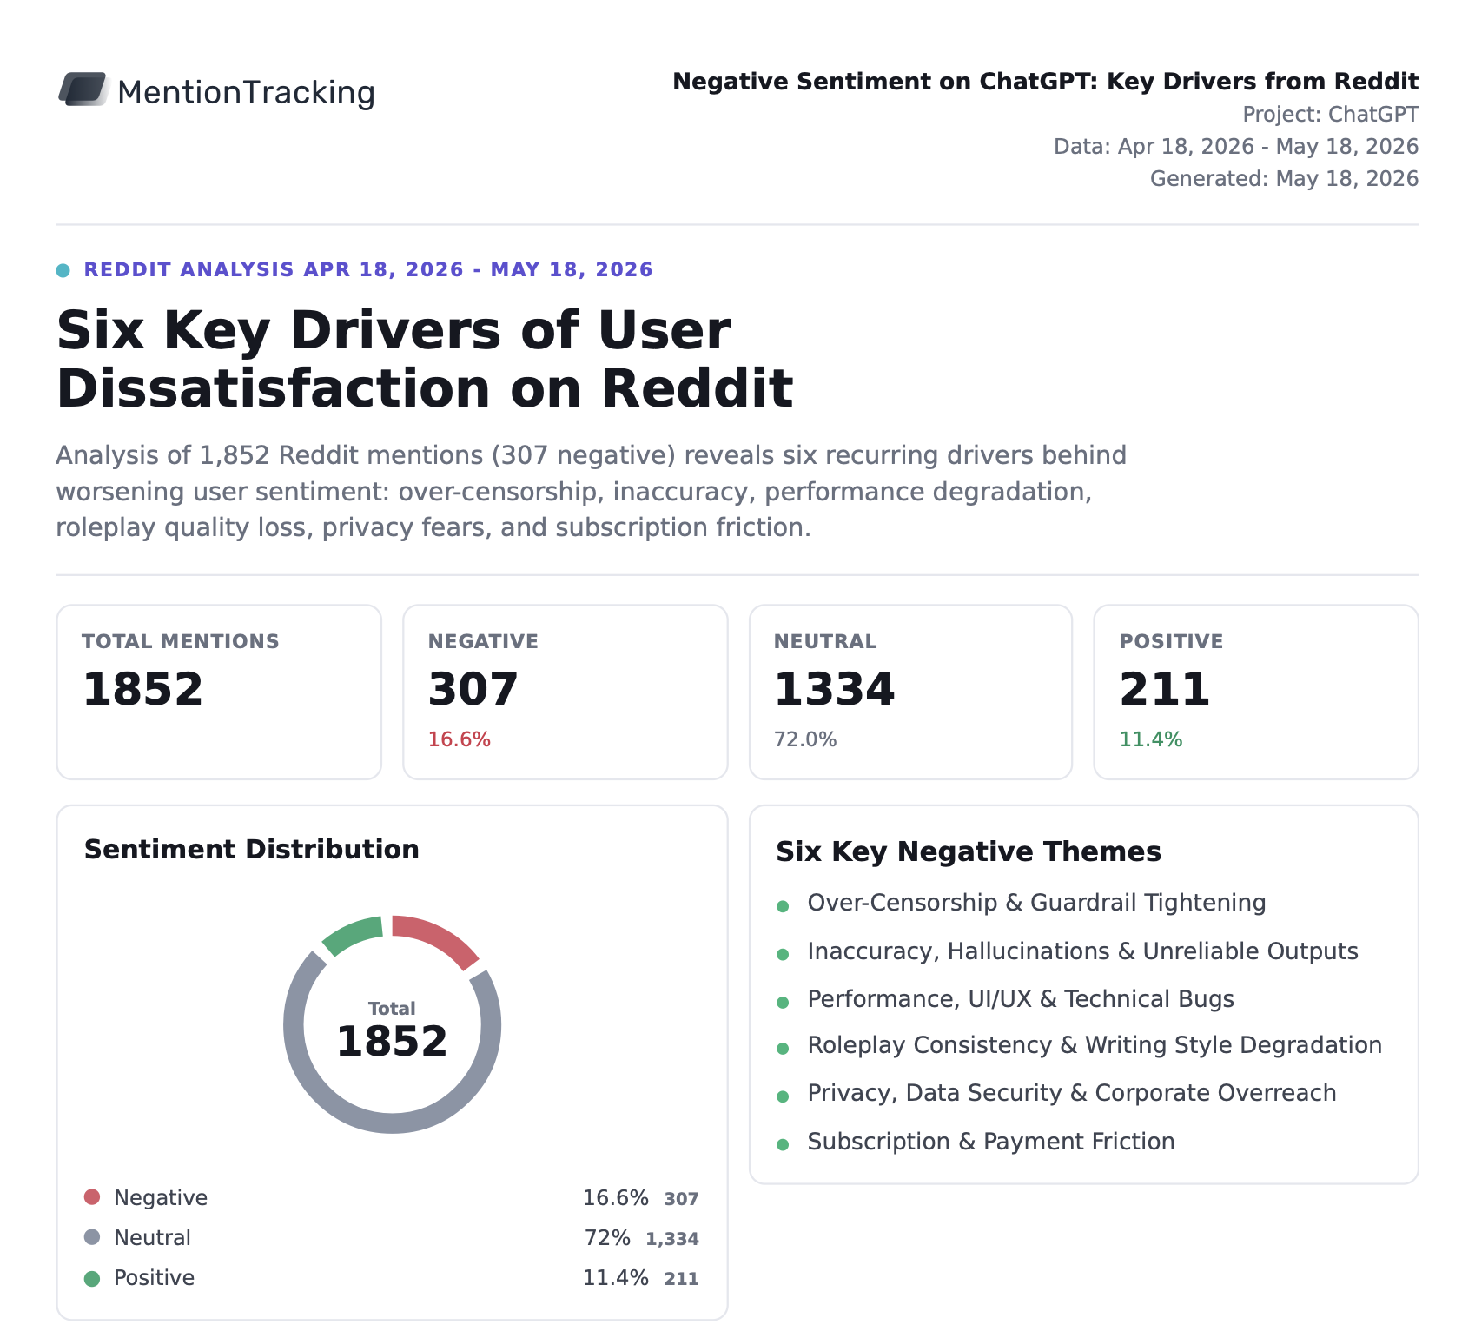Click the gray Neutral legend dot

click(92, 1237)
